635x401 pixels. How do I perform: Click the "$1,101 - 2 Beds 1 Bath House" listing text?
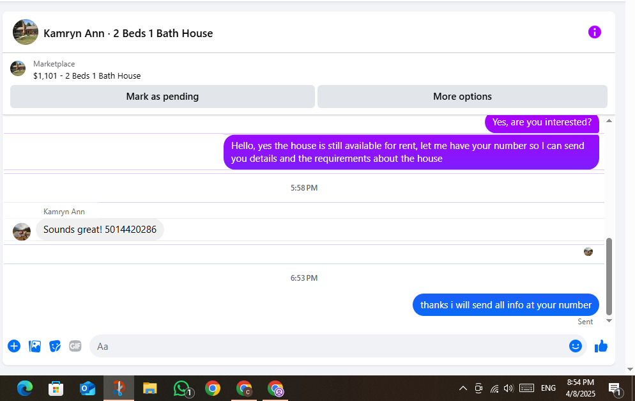tap(87, 76)
